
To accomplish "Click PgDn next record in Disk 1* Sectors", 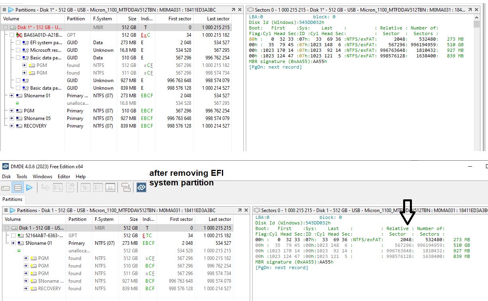I will tap(275, 67).
